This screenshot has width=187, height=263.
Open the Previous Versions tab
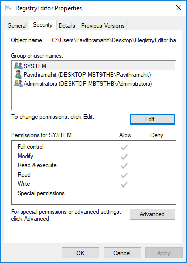(x=103, y=26)
